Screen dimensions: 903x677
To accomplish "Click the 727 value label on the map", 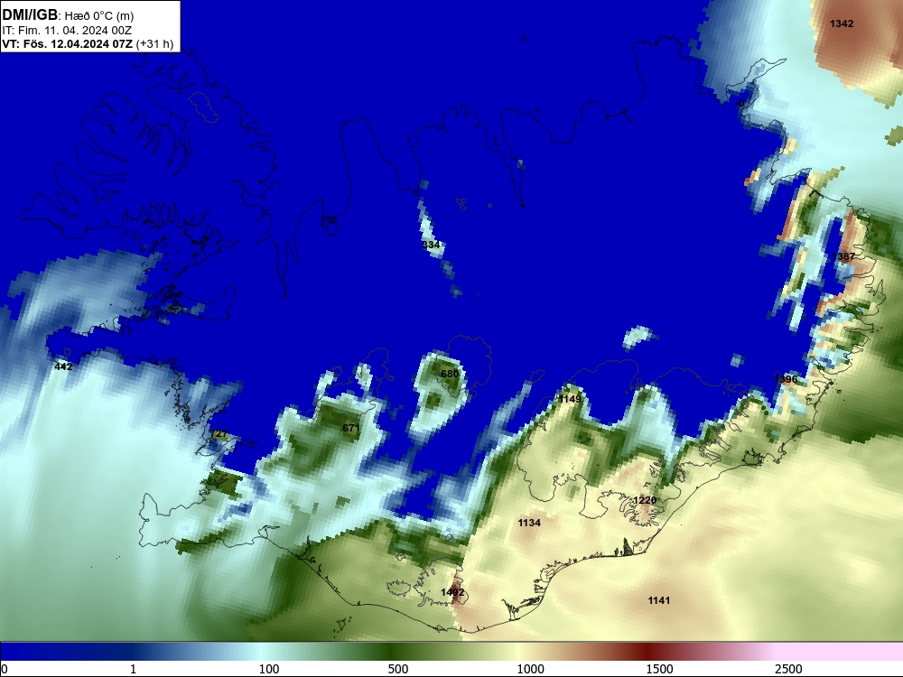I will (x=219, y=434).
